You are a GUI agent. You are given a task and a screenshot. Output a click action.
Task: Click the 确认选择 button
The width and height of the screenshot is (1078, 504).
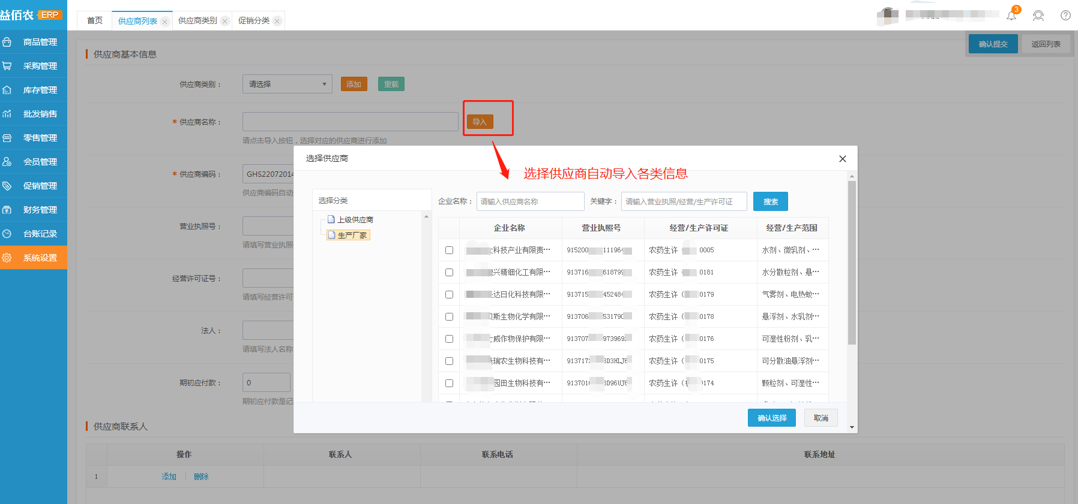pyautogui.click(x=771, y=418)
